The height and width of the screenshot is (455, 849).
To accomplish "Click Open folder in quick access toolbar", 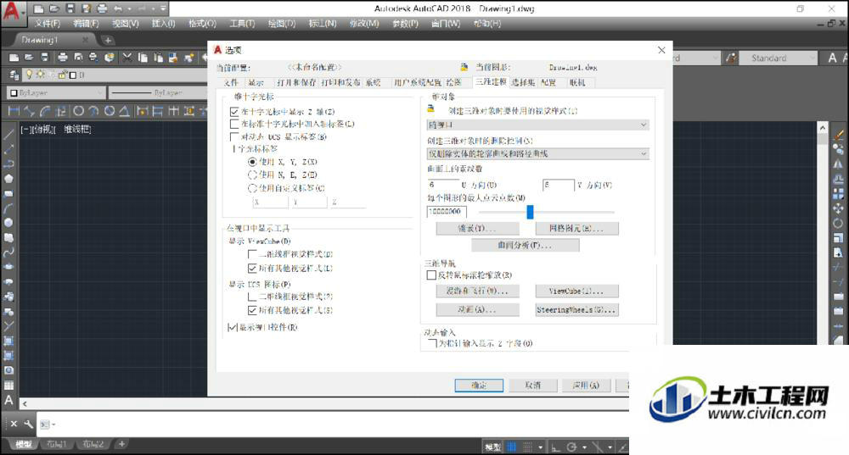I will tap(54, 8).
